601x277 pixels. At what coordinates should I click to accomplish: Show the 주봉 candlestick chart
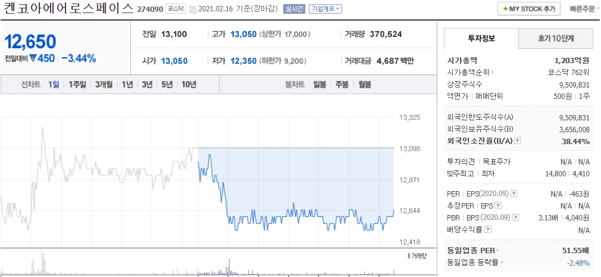coord(342,85)
